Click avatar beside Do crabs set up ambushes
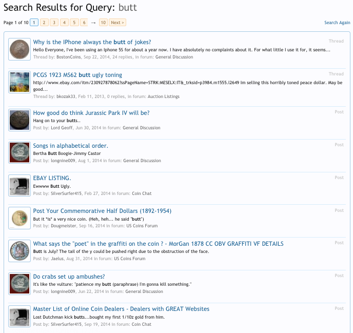The width and height of the screenshot is (353, 333). (x=19, y=284)
